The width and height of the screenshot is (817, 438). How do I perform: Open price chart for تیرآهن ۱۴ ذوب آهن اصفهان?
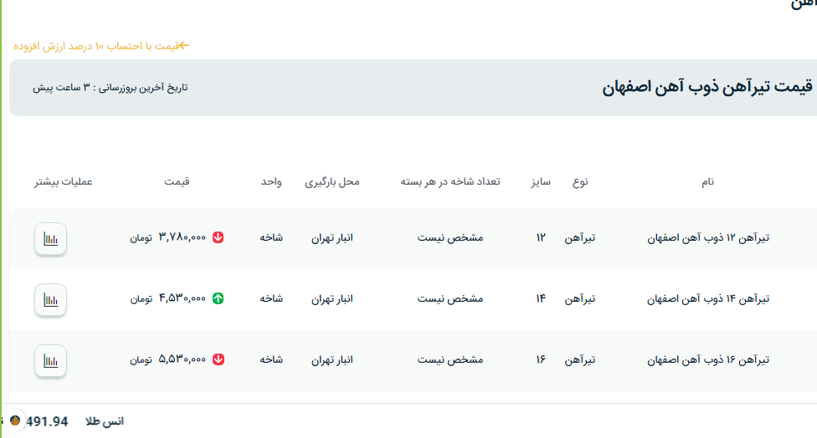point(50,300)
